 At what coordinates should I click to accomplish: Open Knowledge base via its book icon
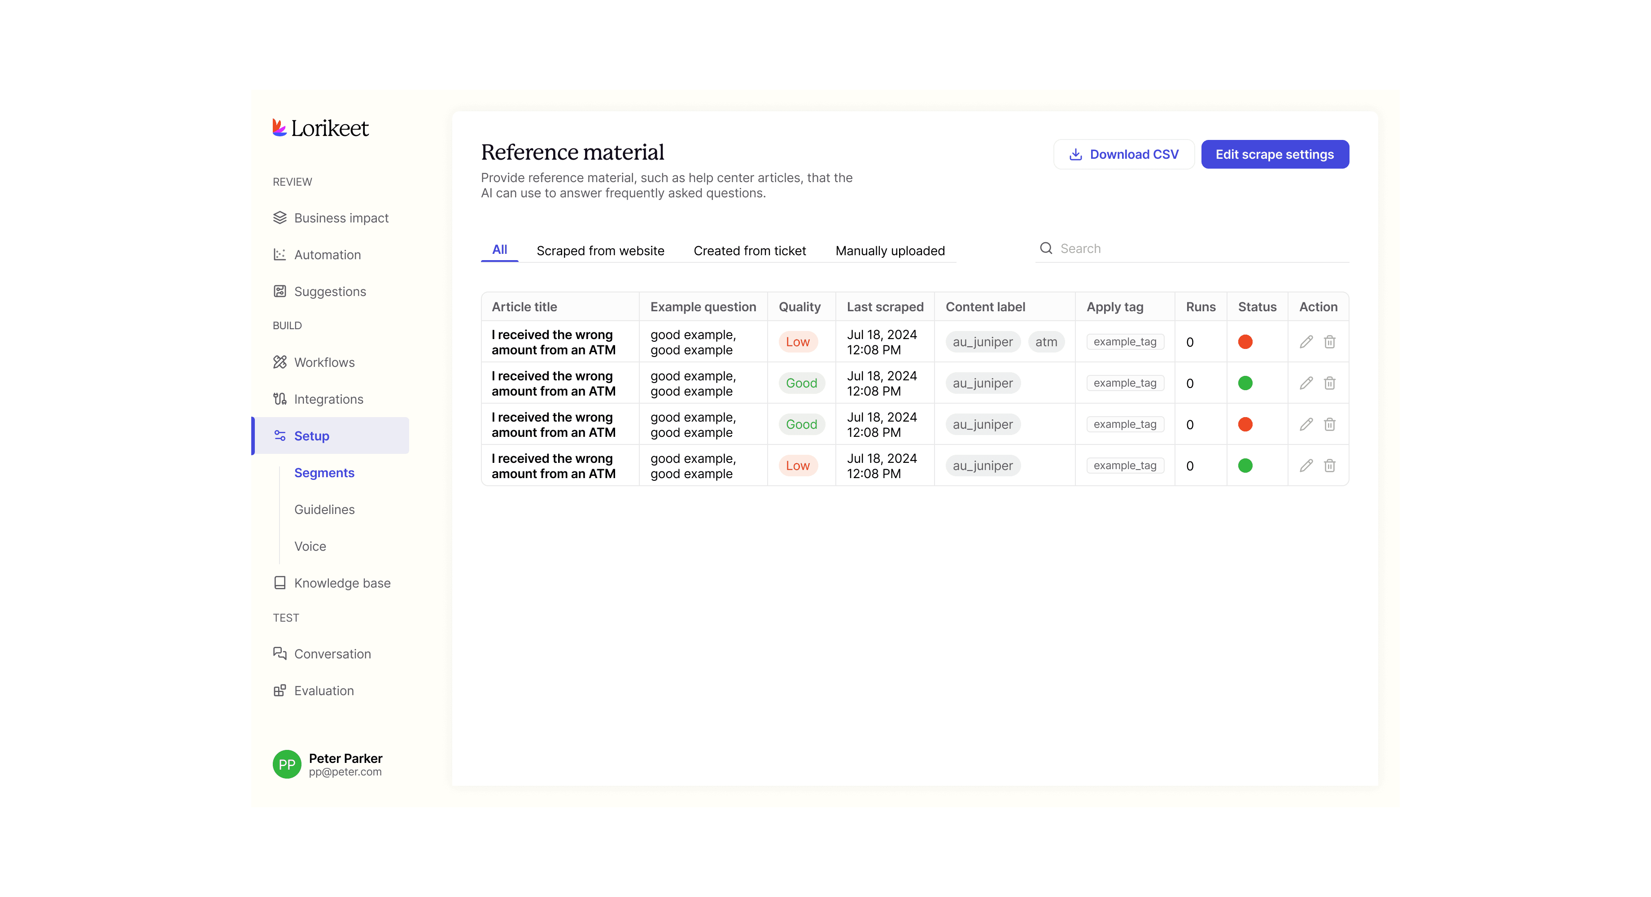point(280,583)
